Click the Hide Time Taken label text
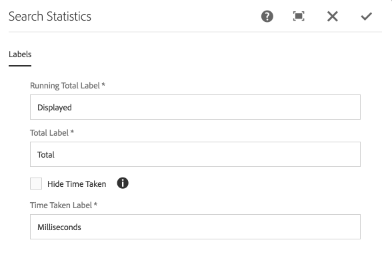Viewport: 392px width, 264px height. point(77,184)
